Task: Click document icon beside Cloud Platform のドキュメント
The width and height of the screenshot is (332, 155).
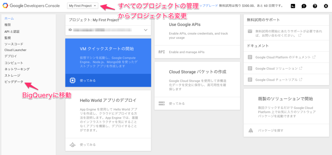Action: point(250,57)
